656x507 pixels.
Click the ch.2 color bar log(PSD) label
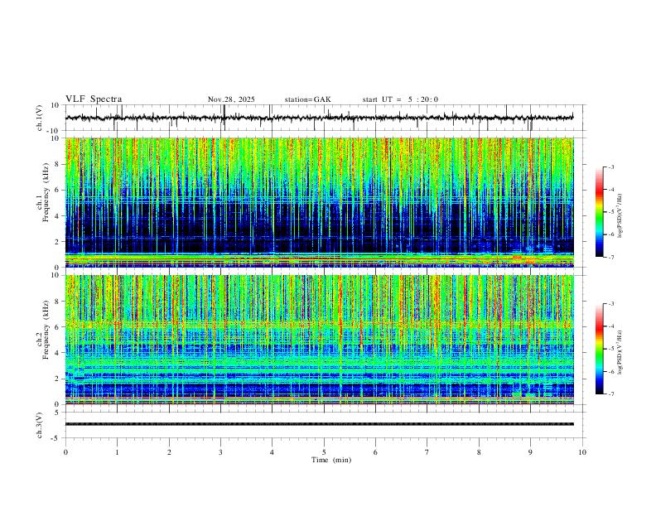click(620, 352)
